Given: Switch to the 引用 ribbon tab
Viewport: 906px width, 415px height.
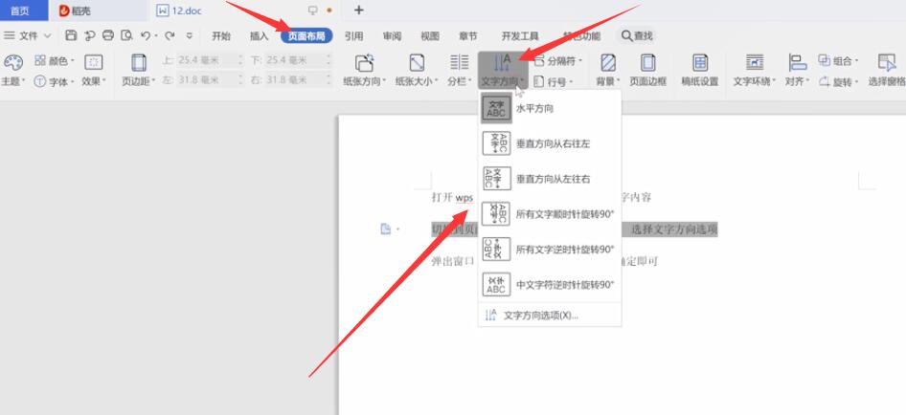Looking at the screenshot, I should click(x=353, y=35).
